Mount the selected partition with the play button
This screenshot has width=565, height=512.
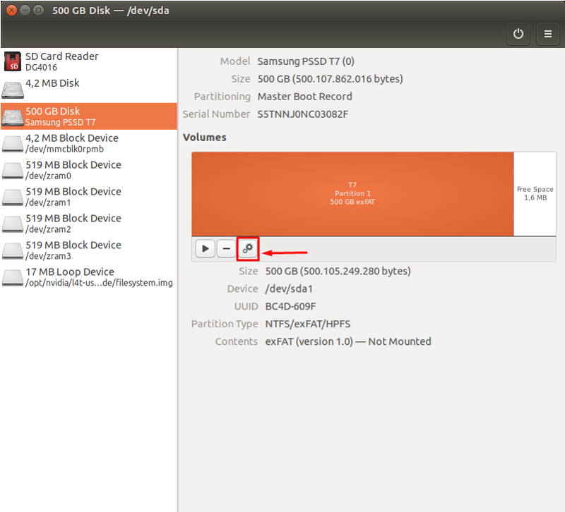pyautogui.click(x=206, y=249)
